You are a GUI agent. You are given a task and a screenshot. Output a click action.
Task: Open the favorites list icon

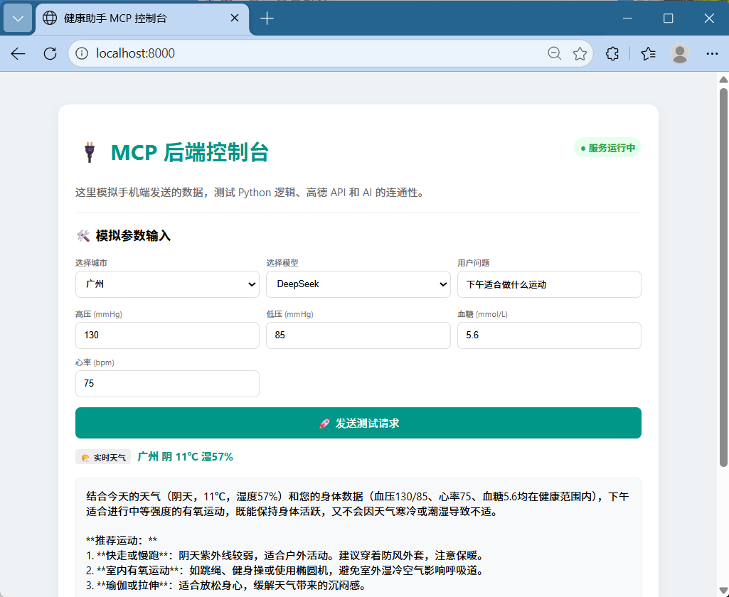[x=648, y=53]
